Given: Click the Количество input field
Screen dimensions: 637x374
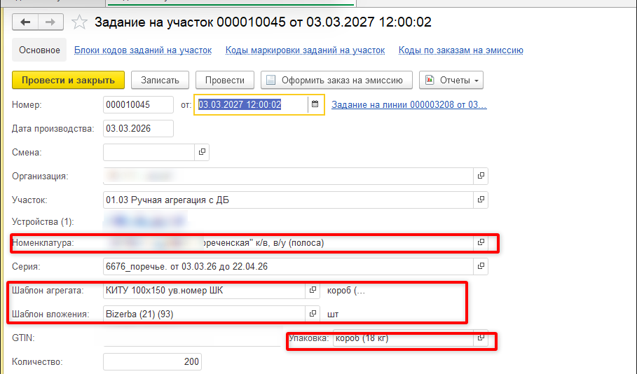Looking at the screenshot, I should click(x=151, y=362).
